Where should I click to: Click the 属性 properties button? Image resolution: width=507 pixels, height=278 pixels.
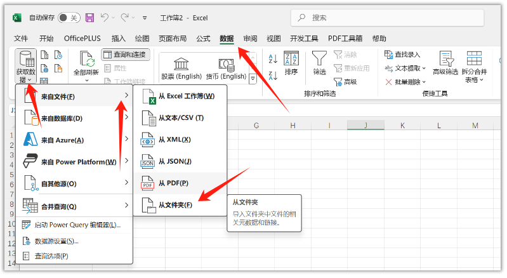115,68
